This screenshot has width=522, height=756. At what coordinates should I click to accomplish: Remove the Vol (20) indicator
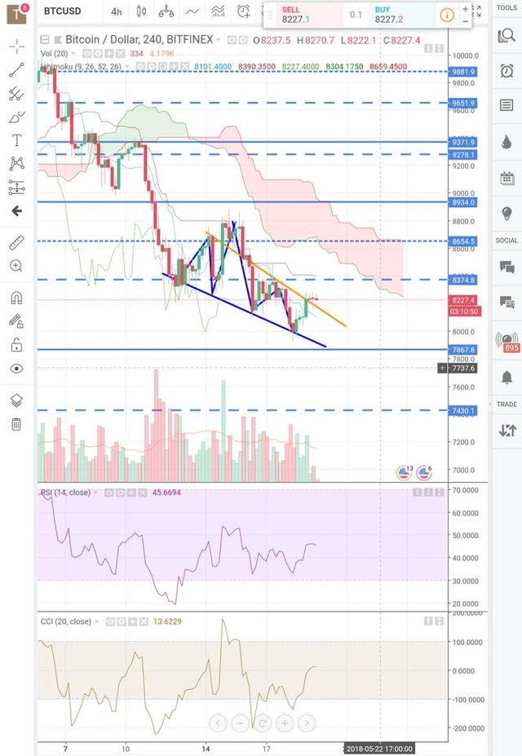coord(120,54)
